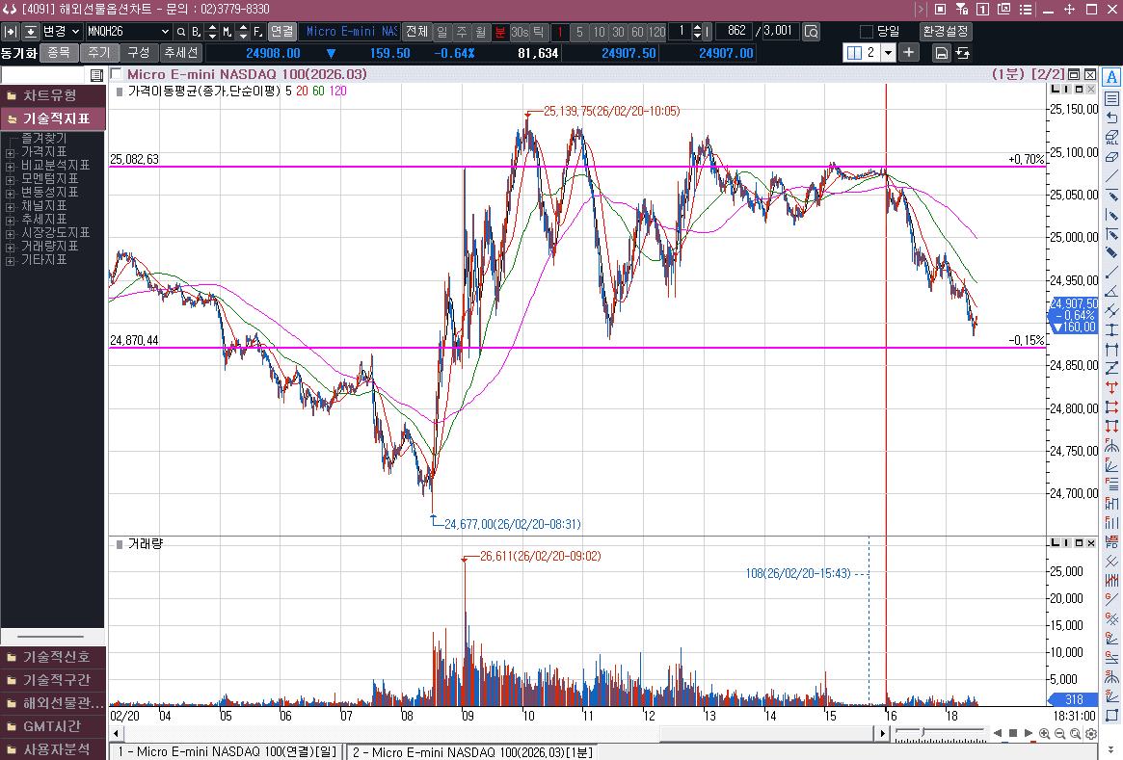Click the plus button to add a chart pane
This screenshot has width=1123, height=760.
pyautogui.click(x=909, y=52)
